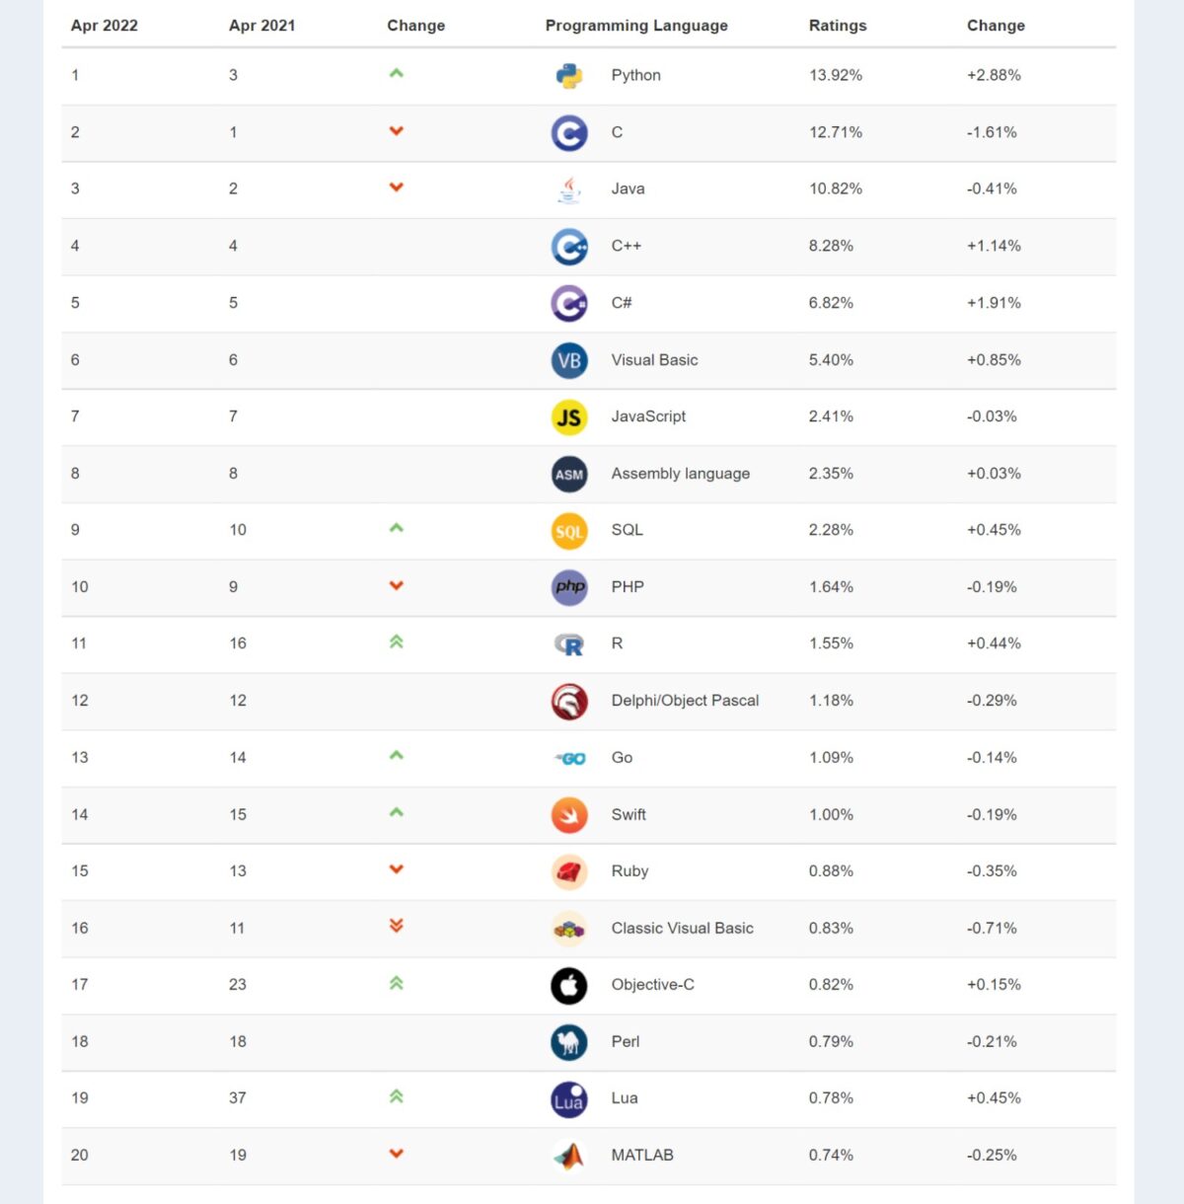Click the 0.79% rating for Perl

coord(832,1042)
